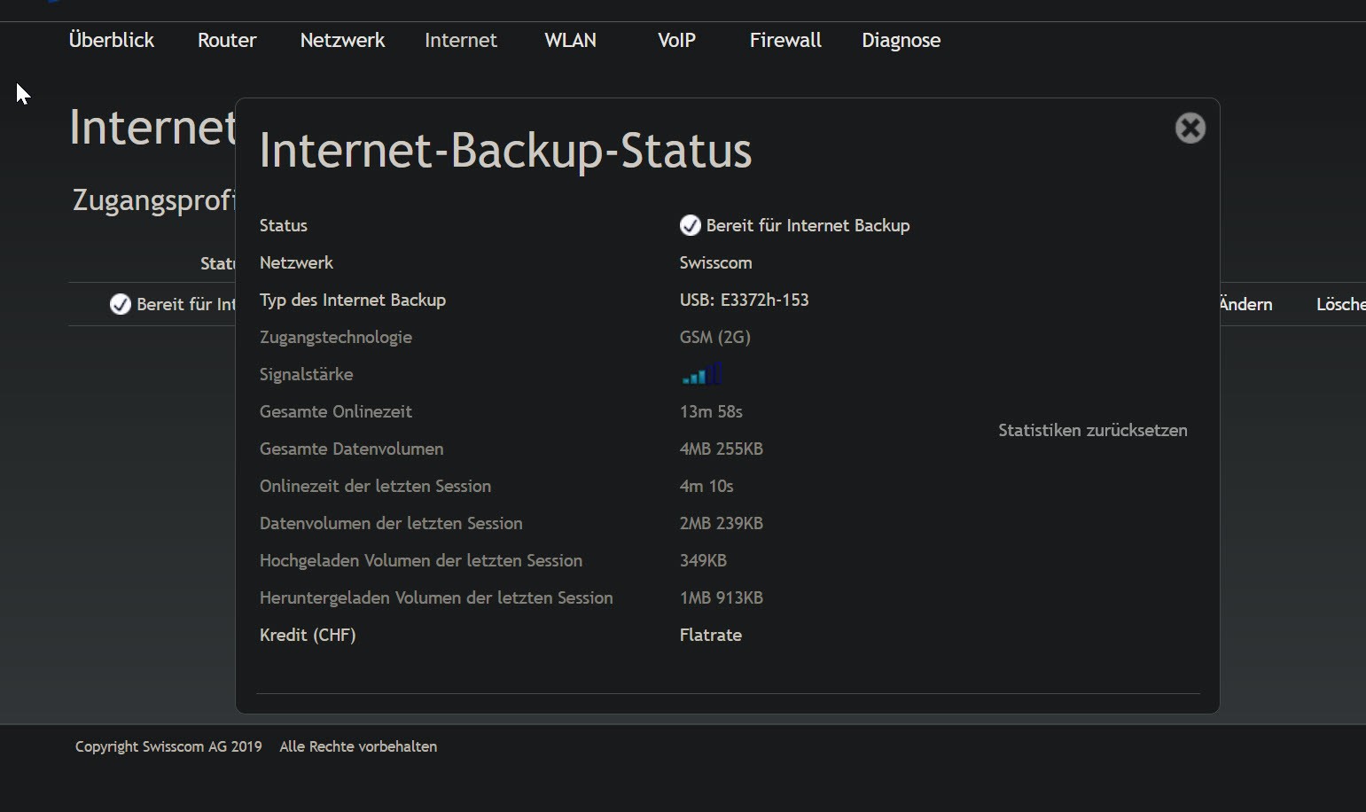Reset statistics via 'Statistiken zurücksetzen'

pos(1092,431)
